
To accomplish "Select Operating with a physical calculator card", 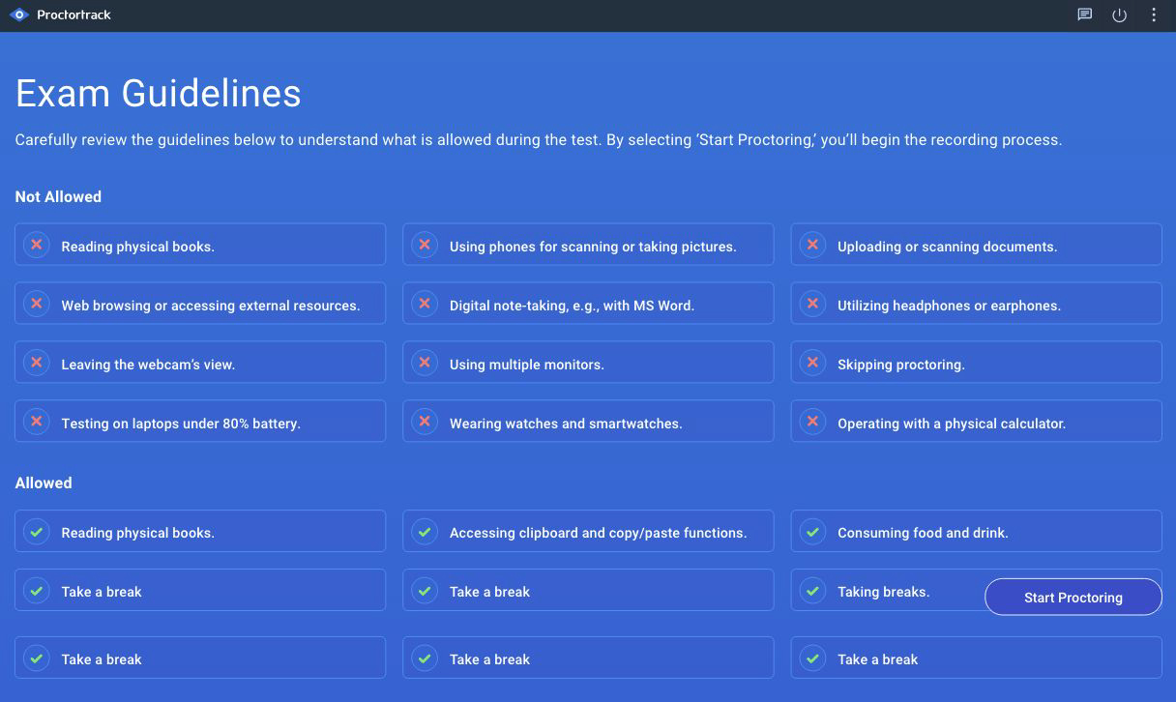I will tap(976, 423).
